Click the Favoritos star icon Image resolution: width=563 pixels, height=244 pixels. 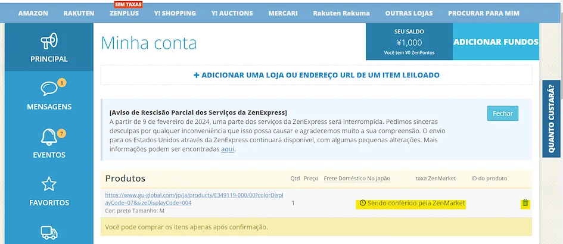[x=49, y=184]
